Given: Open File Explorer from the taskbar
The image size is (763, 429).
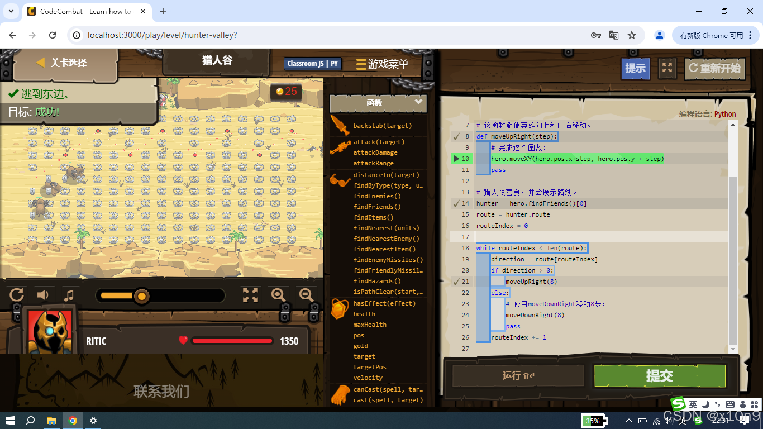Looking at the screenshot, I should click(x=51, y=421).
